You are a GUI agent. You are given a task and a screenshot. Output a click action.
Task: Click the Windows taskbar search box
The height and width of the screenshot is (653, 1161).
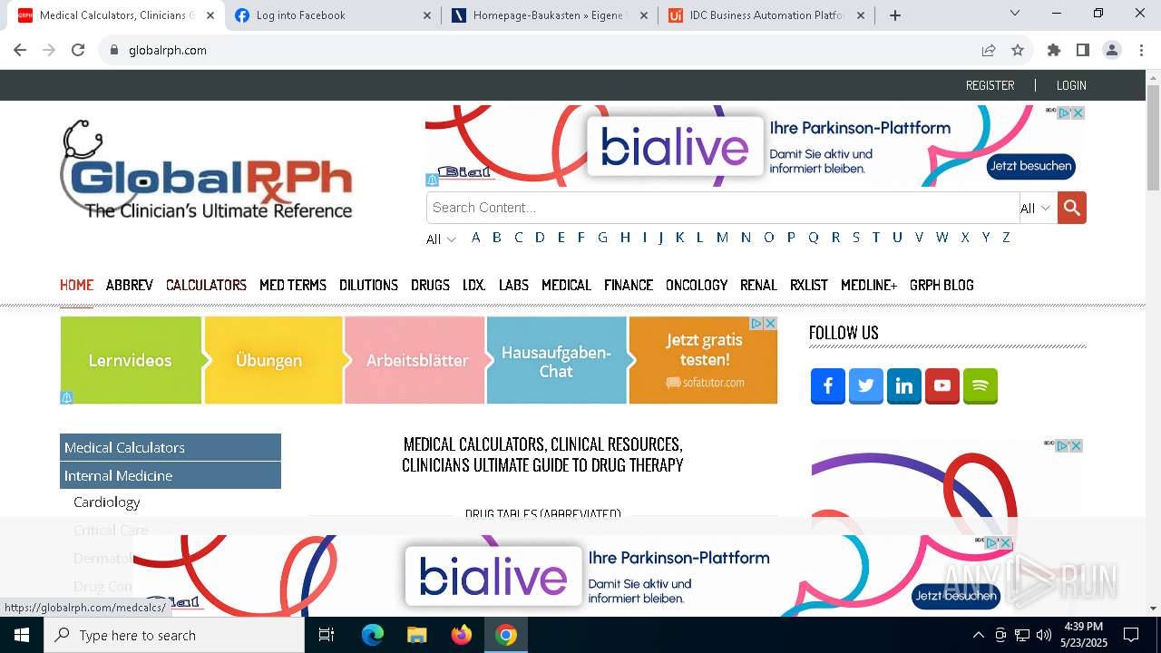point(174,635)
